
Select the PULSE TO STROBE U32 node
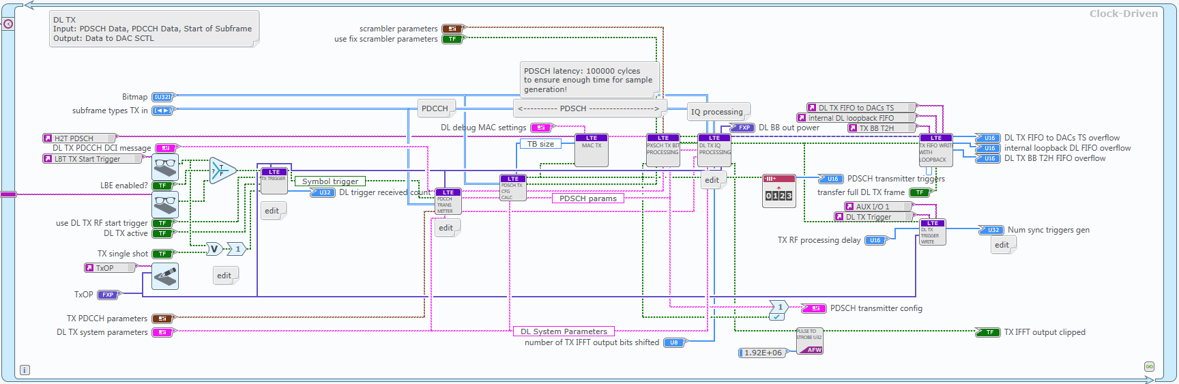[x=810, y=341]
